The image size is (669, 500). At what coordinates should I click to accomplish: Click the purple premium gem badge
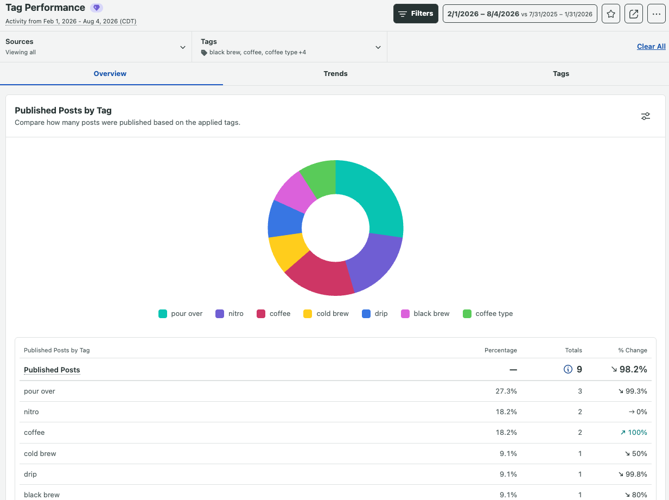(97, 8)
